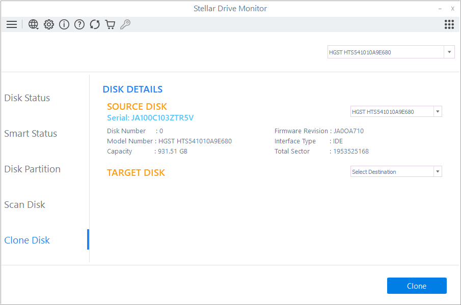Click the refresh arrows icon
Viewport: 461px width, 305px height.
95,24
